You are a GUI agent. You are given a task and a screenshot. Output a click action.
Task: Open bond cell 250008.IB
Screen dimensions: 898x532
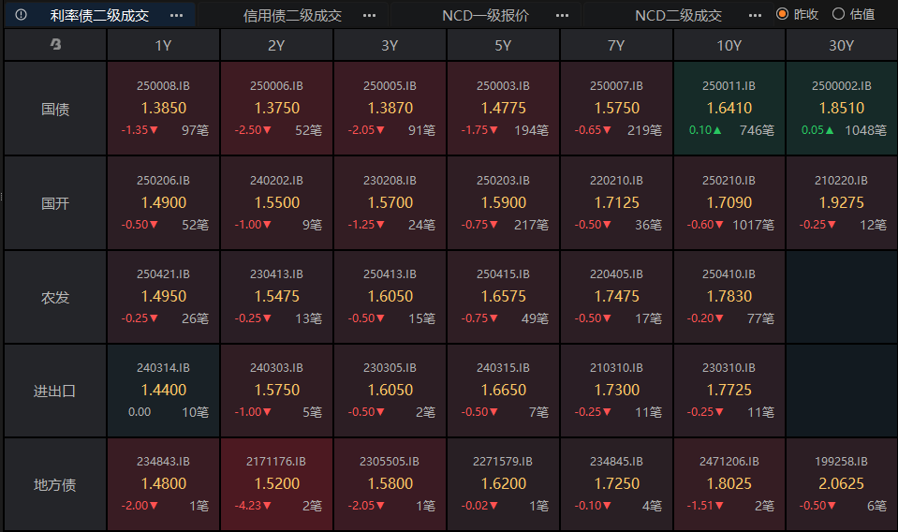pyautogui.click(x=163, y=109)
